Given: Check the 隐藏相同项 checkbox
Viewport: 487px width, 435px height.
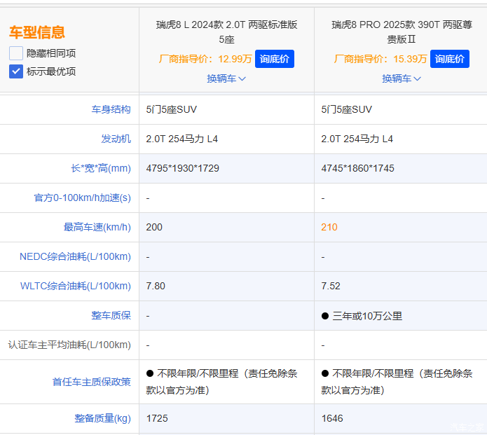Looking at the screenshot, I should (16, 53).
